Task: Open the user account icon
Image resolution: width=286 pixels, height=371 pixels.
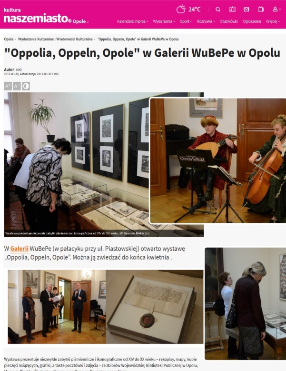Action: click(276, 9)
